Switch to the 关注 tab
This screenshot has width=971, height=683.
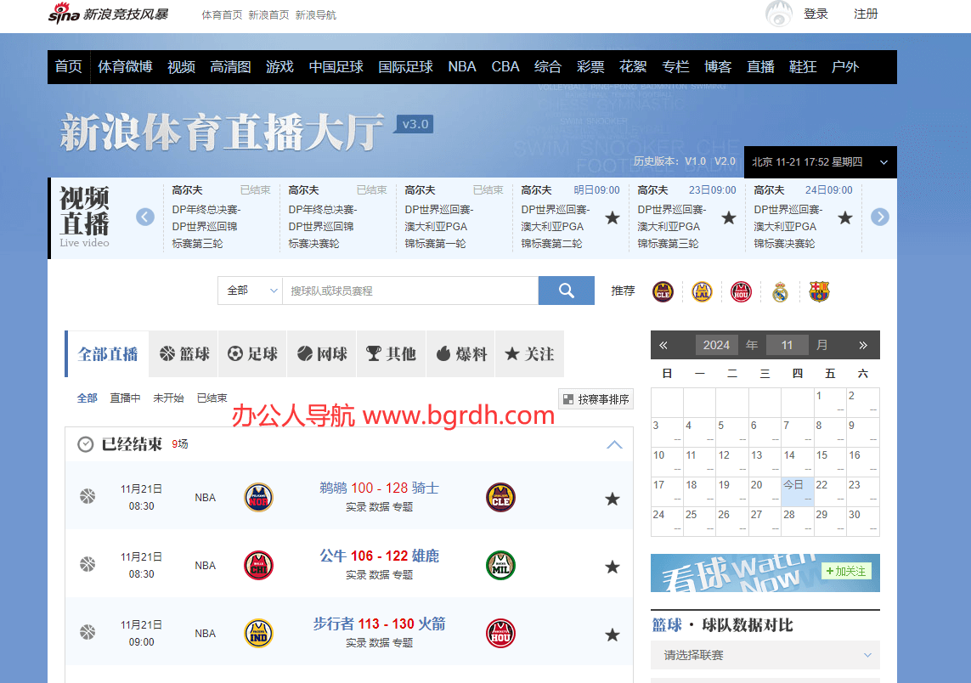(x=530, y=353)
